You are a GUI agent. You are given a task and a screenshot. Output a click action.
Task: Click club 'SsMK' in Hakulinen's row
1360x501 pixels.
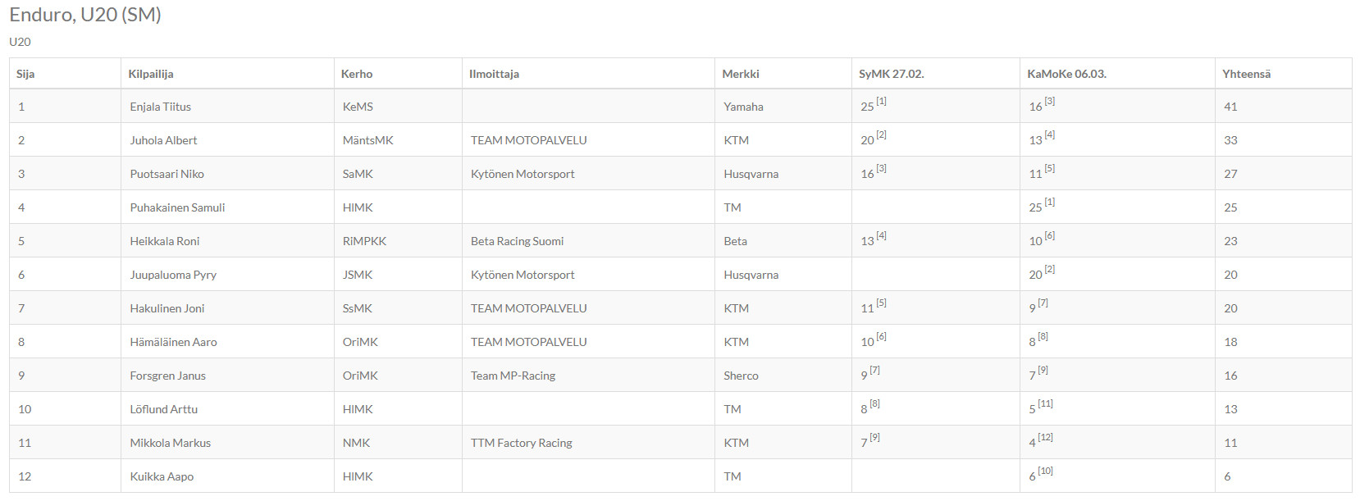coord(358,308)
